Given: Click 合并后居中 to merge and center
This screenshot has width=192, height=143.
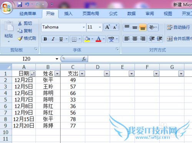Looking at the screenshot, I should pos(179,39).
